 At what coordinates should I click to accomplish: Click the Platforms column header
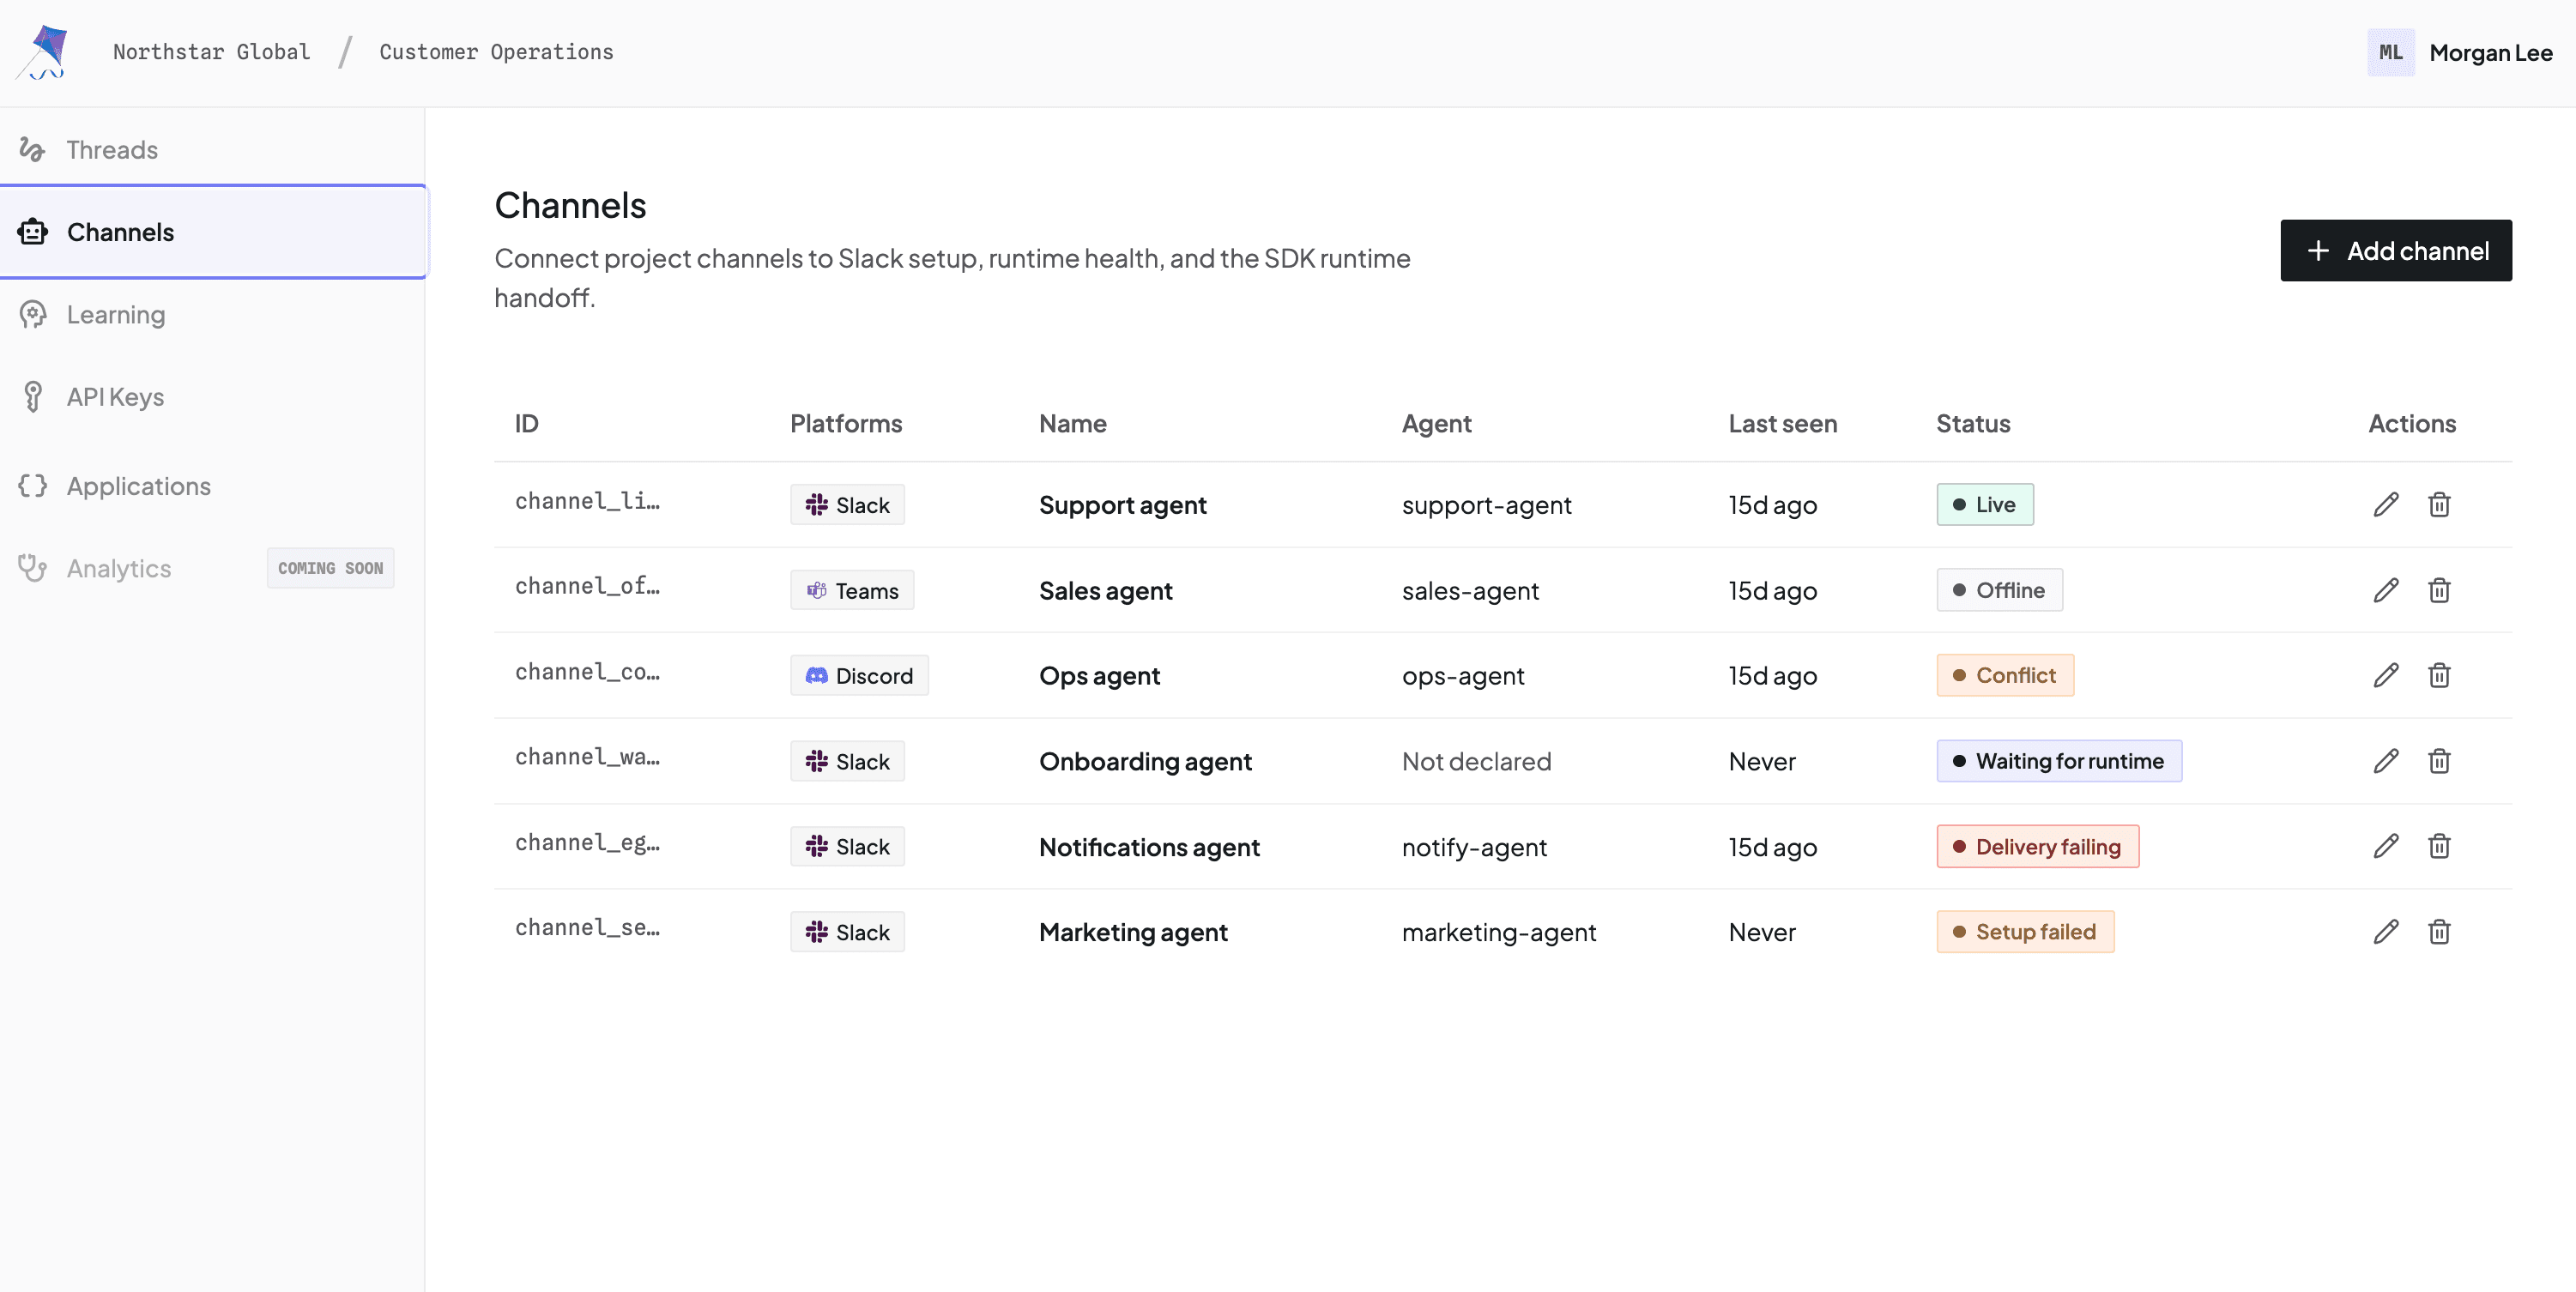[x=846, y=424]
